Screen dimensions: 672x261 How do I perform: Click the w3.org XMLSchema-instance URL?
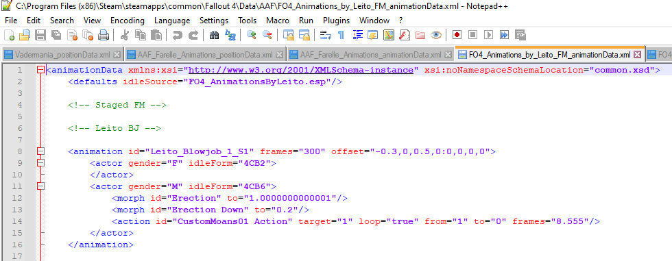(x=301, y=70)
